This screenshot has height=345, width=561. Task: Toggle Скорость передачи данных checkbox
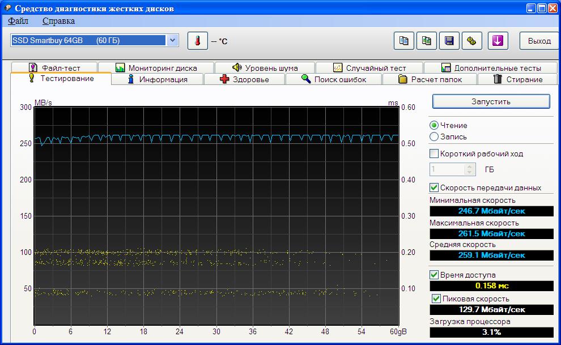[434, 188]
